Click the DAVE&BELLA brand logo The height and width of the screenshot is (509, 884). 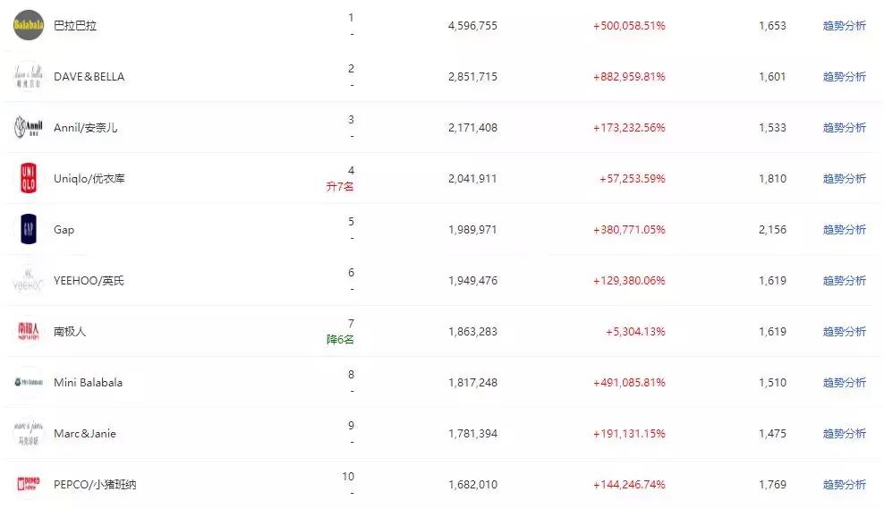tap(28, 77)
